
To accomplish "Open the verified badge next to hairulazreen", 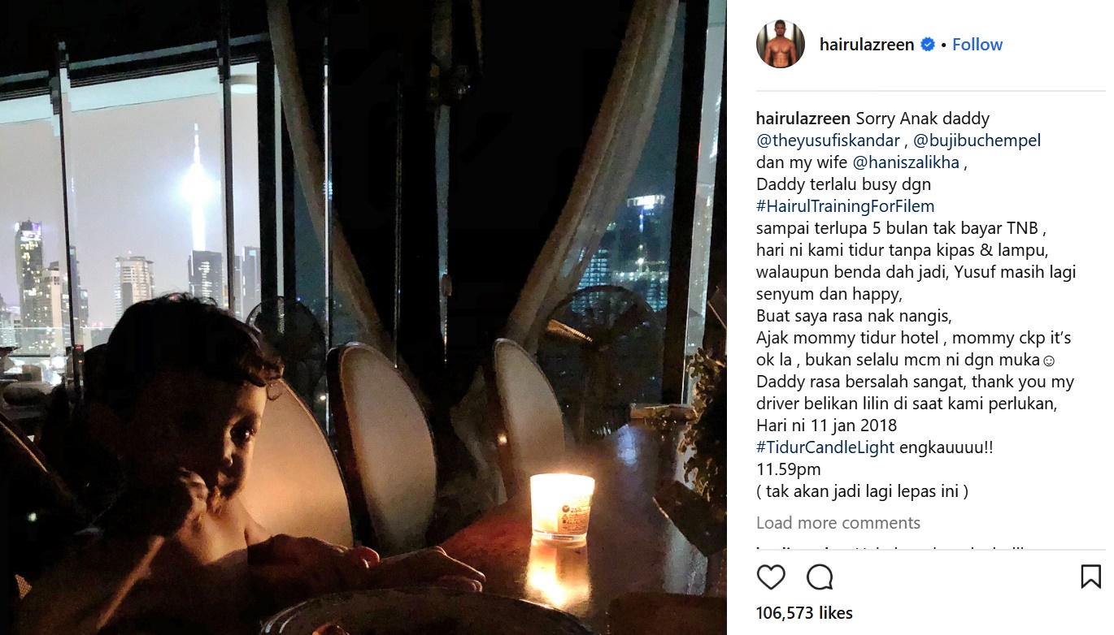I will coord(927,45).
